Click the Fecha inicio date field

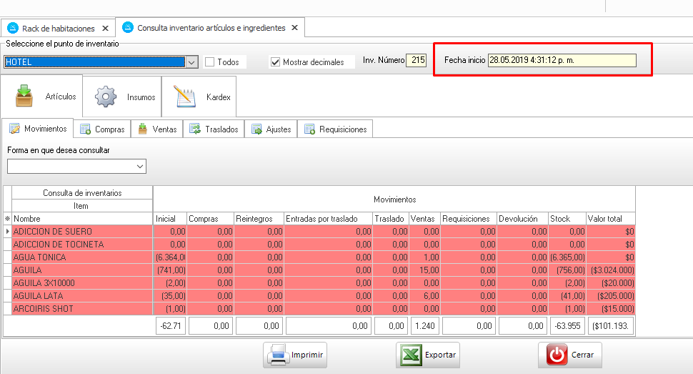(x=562, y=61)
